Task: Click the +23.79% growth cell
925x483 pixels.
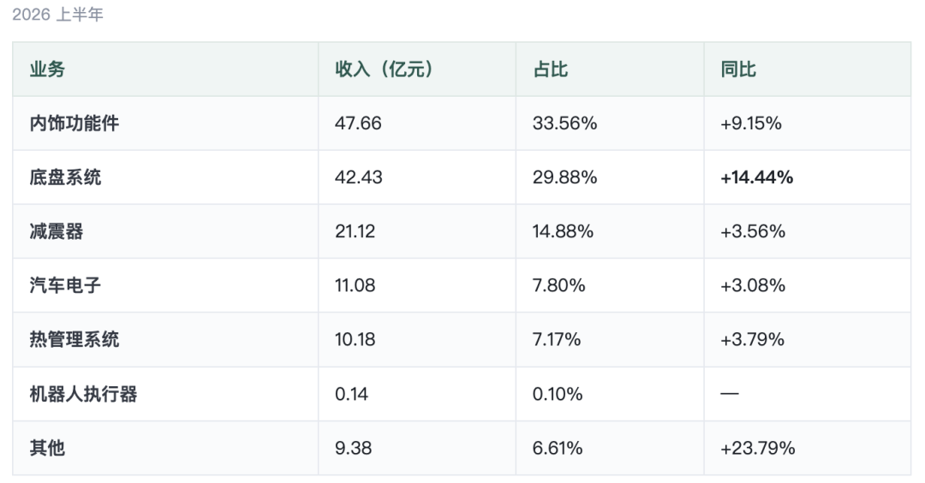Action: coord(758,448)
